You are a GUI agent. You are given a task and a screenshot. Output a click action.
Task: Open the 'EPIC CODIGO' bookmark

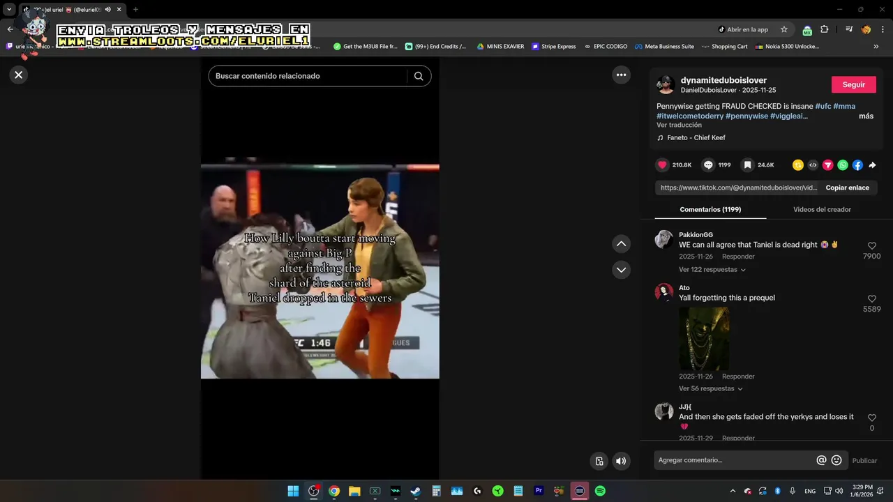pos(606,47)
